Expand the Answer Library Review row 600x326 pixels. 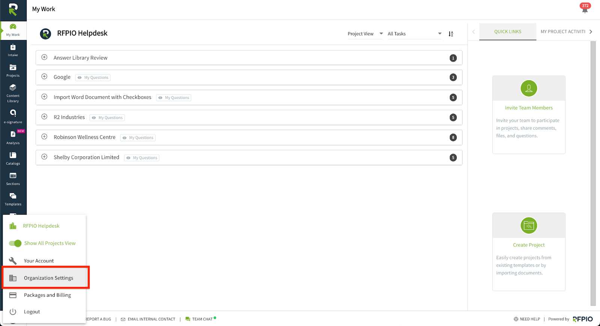pos(44,57)
